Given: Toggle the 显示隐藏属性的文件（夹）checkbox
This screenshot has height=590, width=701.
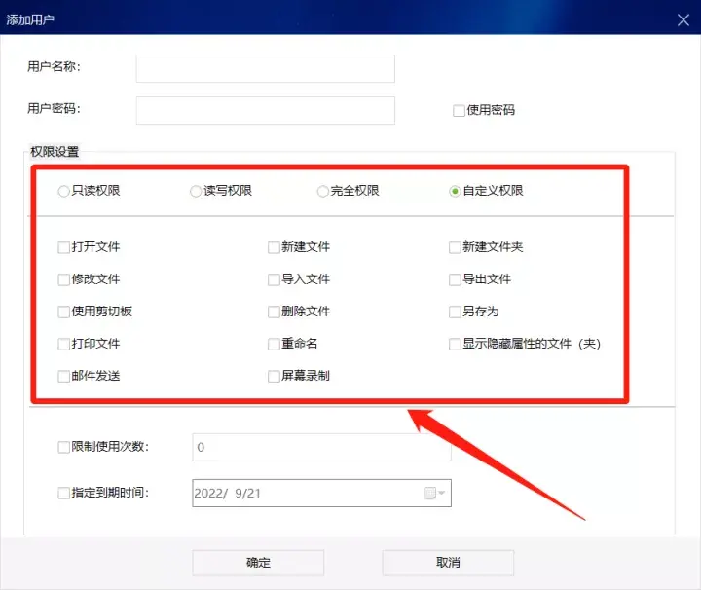Looking at the screenshot, I should point(455,344).
